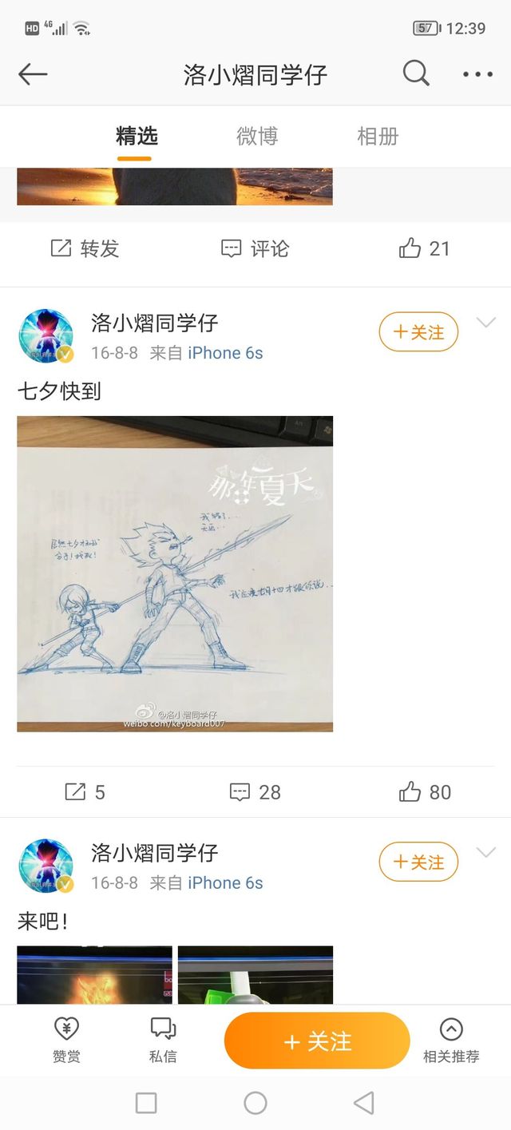Expand dropdown chevron on 七夕快到 post
511x1130 pixels.
[x=486, y=322]
